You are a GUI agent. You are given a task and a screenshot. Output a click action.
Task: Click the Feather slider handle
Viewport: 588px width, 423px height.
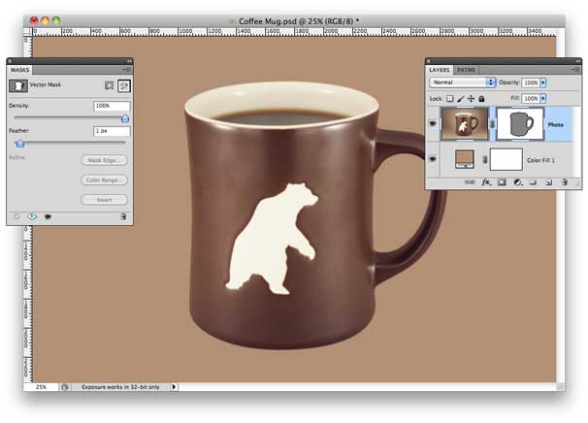[x=20, y=144]
